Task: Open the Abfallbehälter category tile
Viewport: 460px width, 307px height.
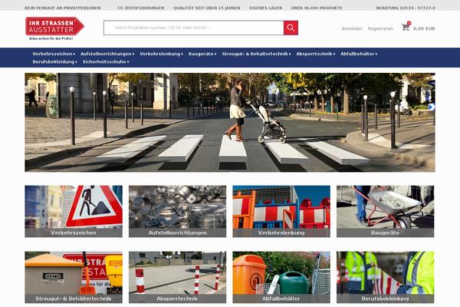Action: tap(281, 277)
